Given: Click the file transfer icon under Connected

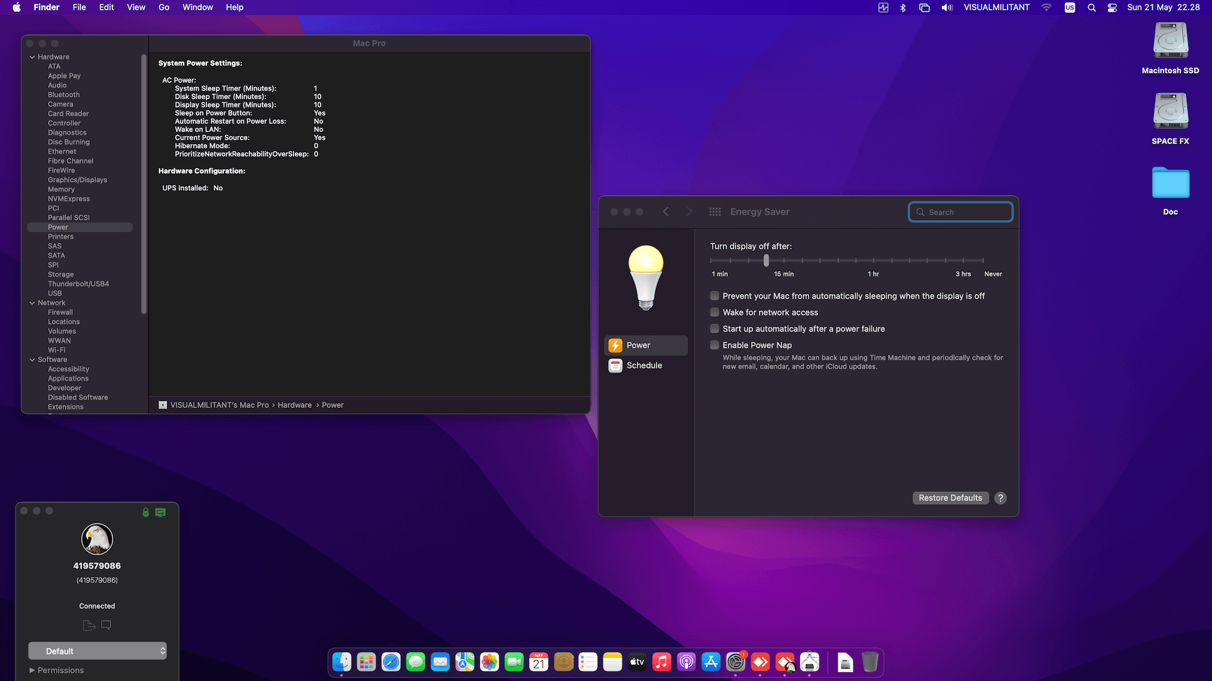Looking at the screenshot, I should point(89,626).
